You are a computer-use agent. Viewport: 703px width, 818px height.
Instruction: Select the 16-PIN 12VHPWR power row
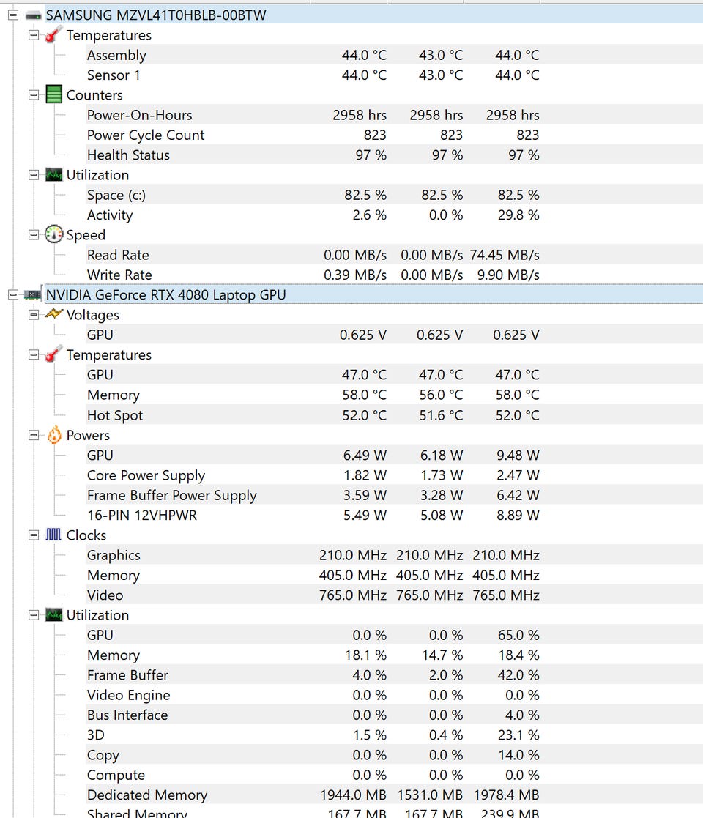141,516
